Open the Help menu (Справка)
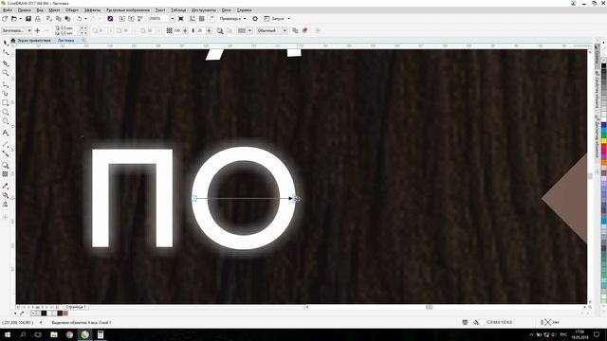 [245, 10]
